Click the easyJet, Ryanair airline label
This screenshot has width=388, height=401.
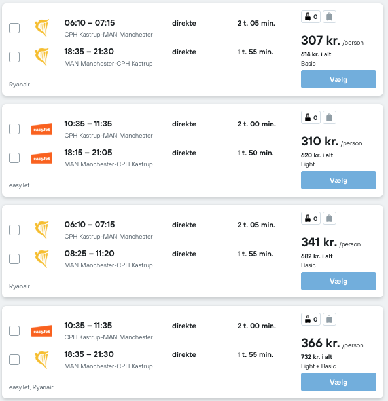point(31,387)
